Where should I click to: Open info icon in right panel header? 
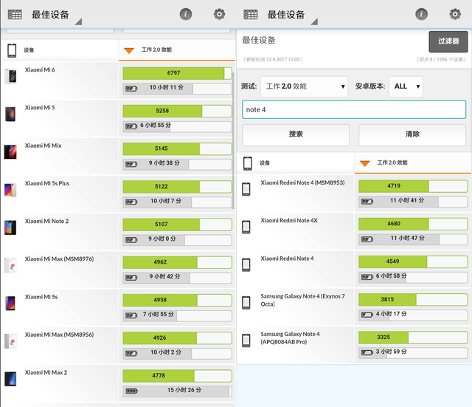[421, 14]
